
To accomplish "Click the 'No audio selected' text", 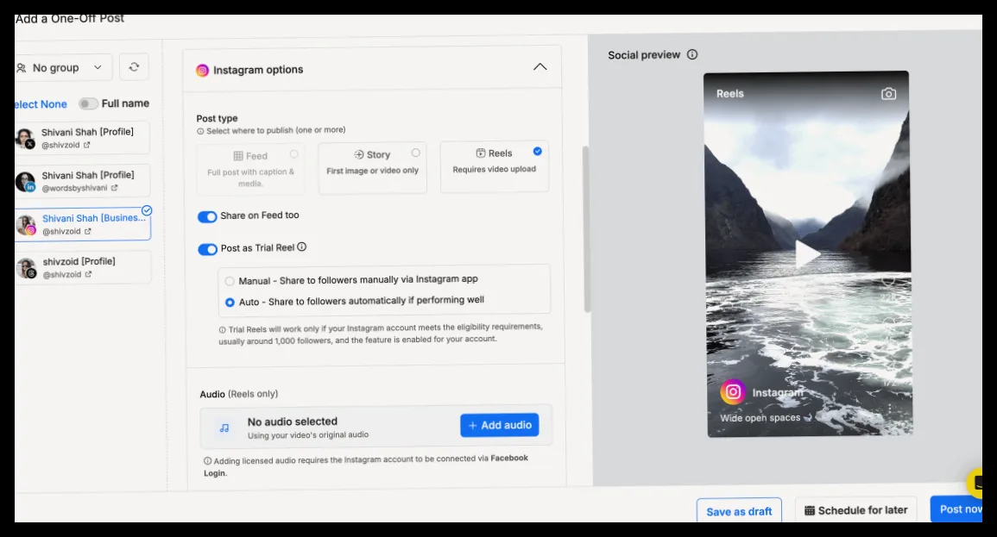I will tap(293, 421).
